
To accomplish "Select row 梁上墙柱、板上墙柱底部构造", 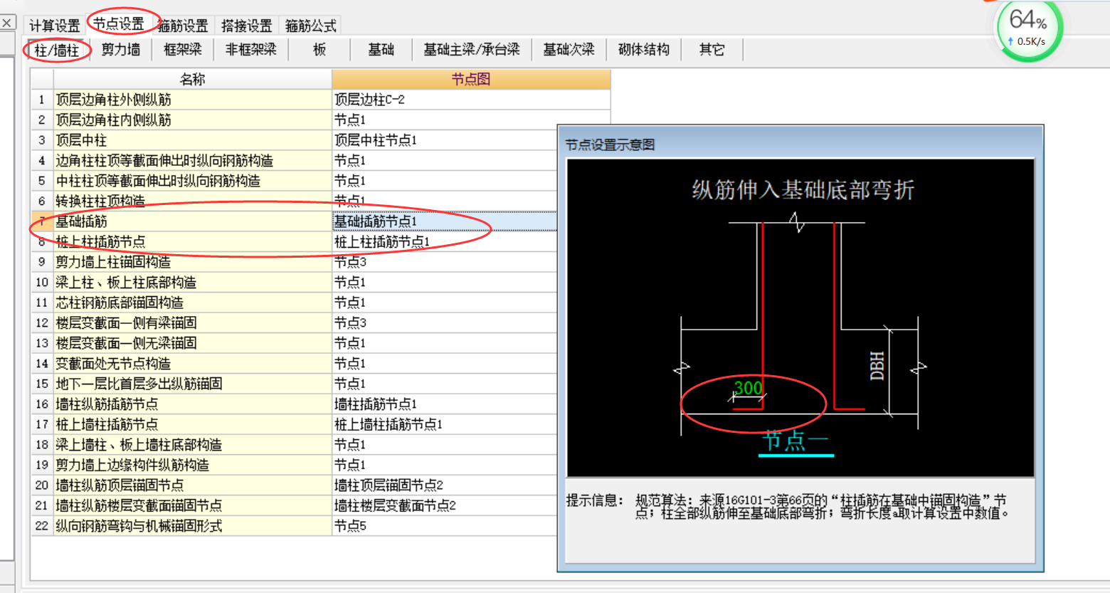I will [x=192, y=445].
